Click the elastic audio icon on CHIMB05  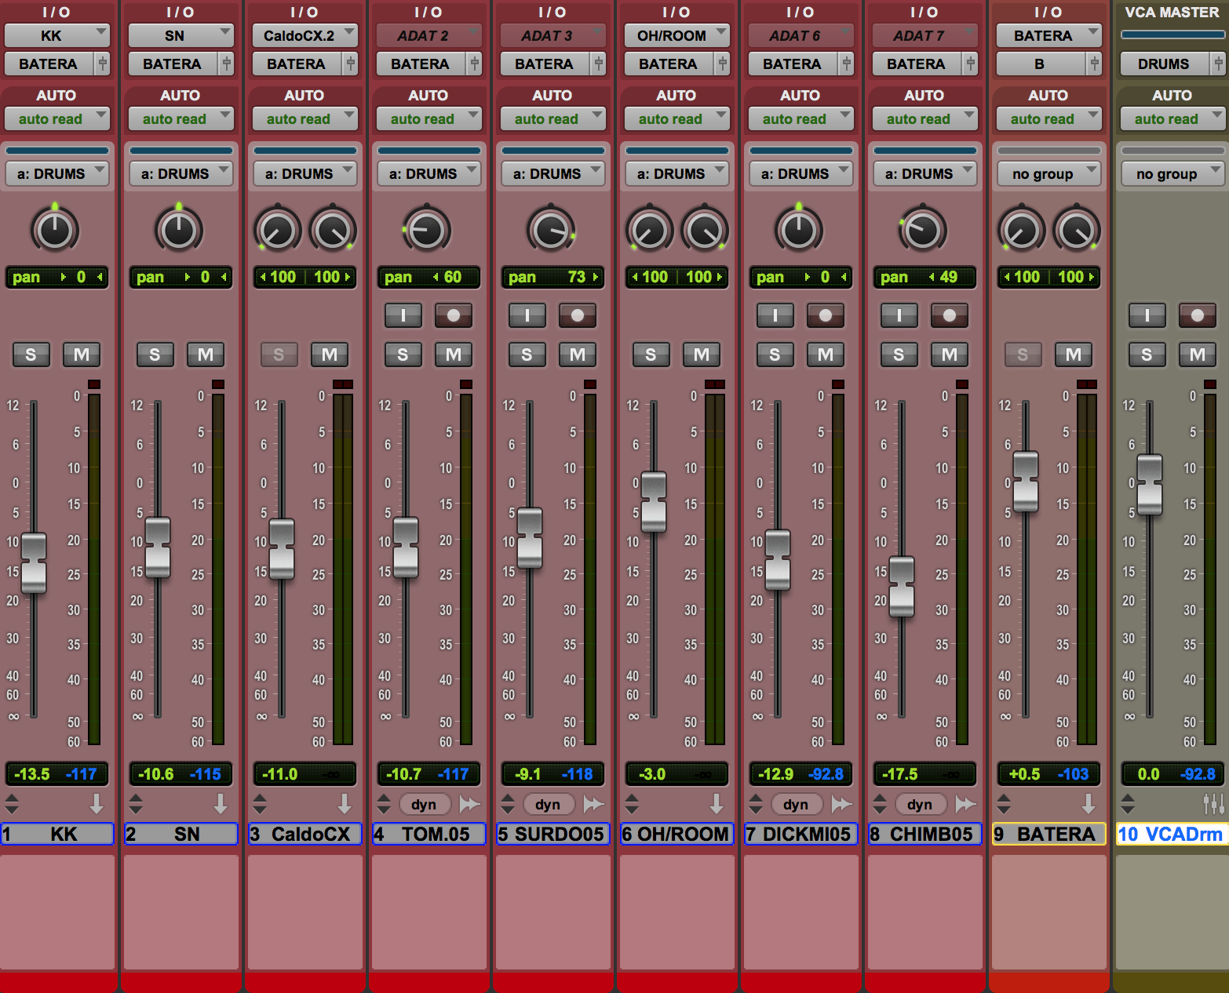(x=965, y=804)
